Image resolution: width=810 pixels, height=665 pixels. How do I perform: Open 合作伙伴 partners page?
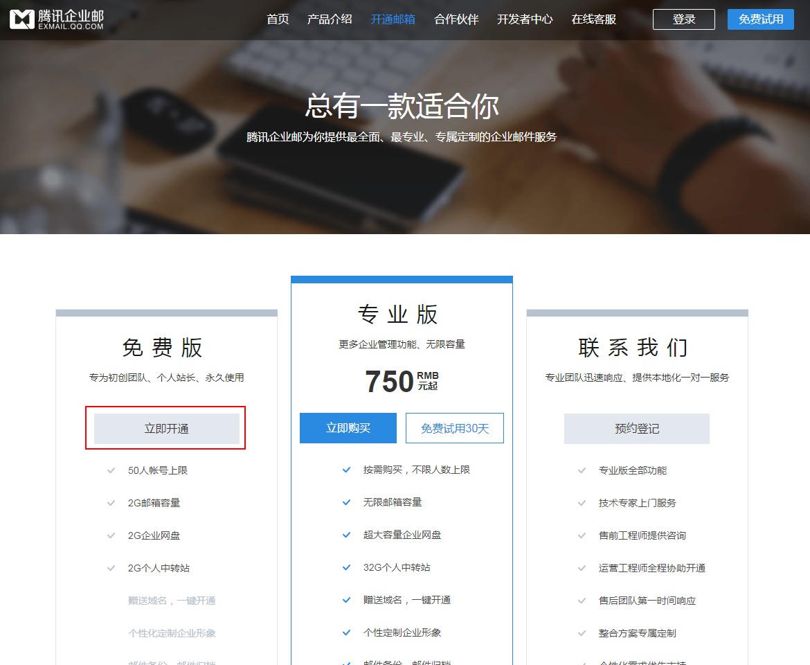coord(456,19)
